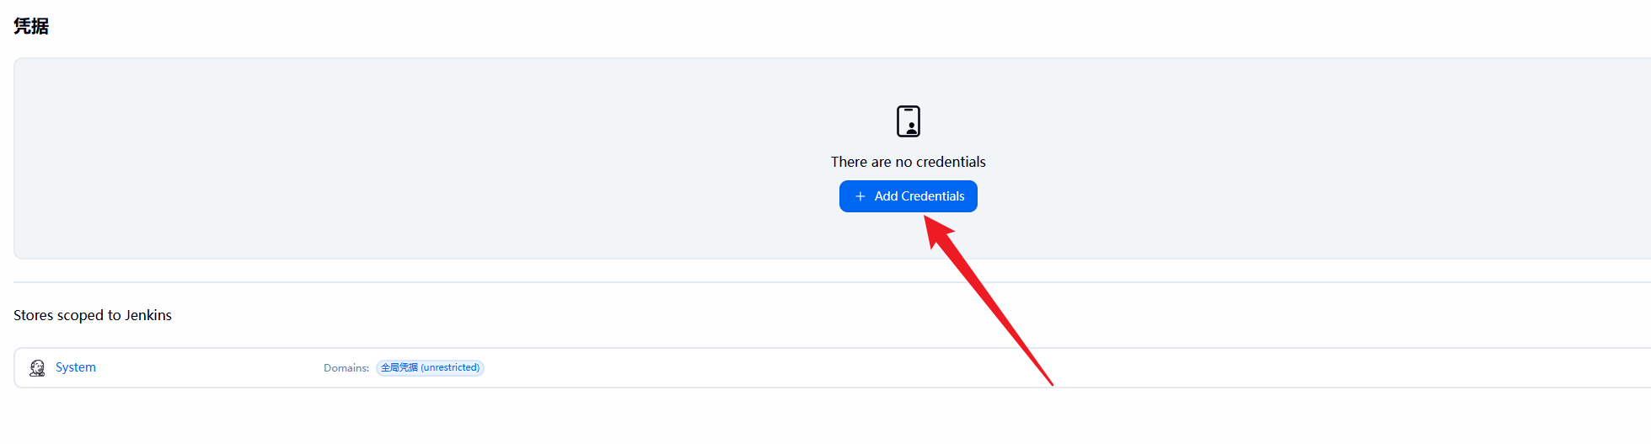Click the word "credentials" in the empty-state message

coord(951,162)
